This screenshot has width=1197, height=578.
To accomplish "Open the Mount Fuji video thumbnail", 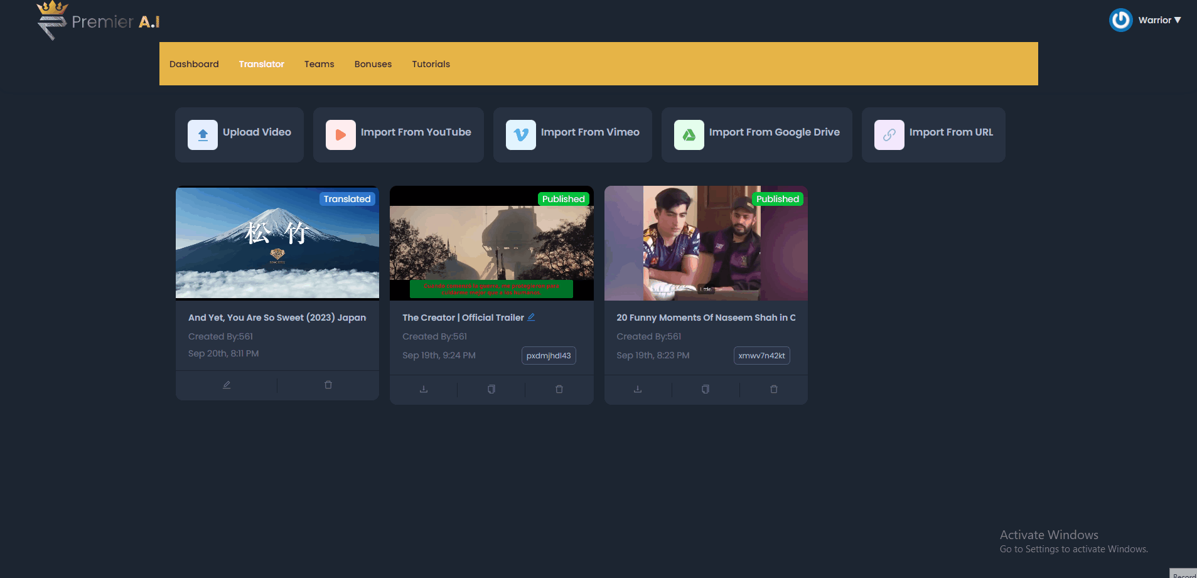I will tap(277, 243).
